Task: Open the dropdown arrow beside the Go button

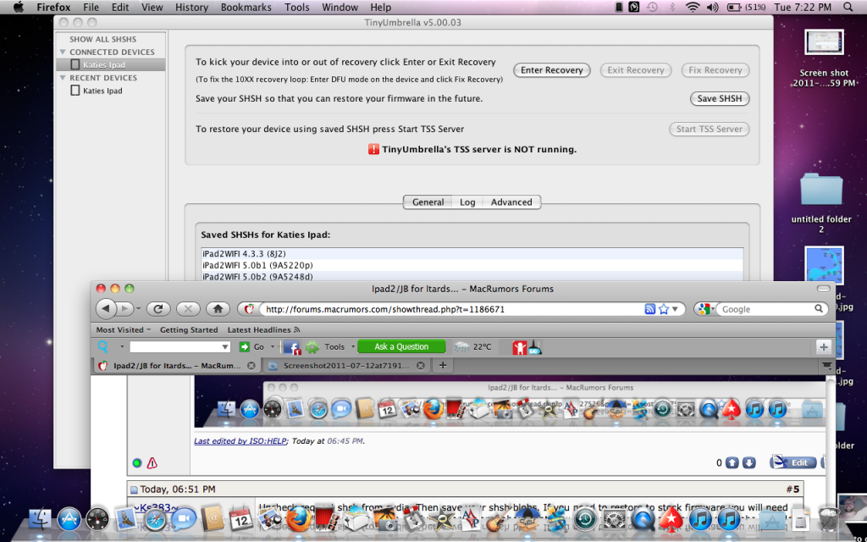Action: tap(272, 346)
